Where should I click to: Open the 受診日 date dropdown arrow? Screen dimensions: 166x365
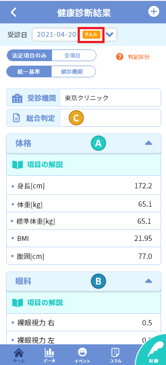(110, 35)
